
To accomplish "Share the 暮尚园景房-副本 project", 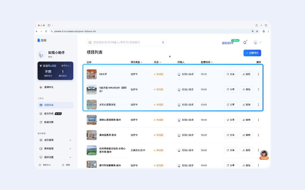I will [231, 135].
